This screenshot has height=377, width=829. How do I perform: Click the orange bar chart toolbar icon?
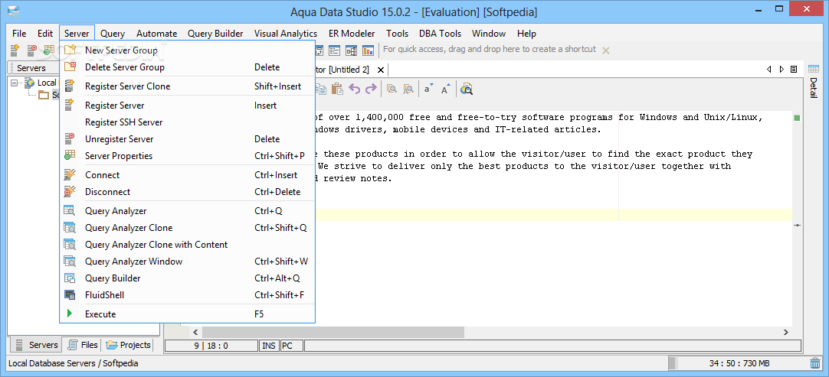coord(368,50)
